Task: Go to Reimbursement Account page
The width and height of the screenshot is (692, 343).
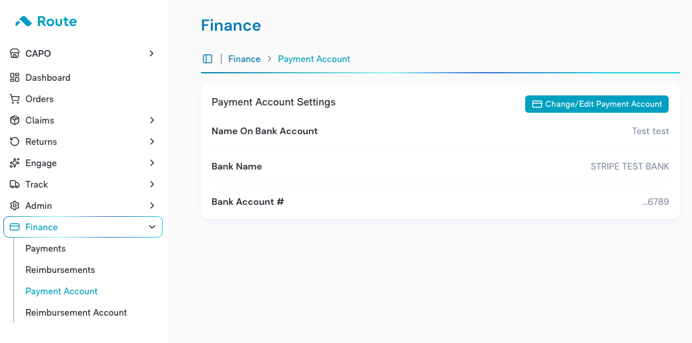Action: (x=76, y=312)
